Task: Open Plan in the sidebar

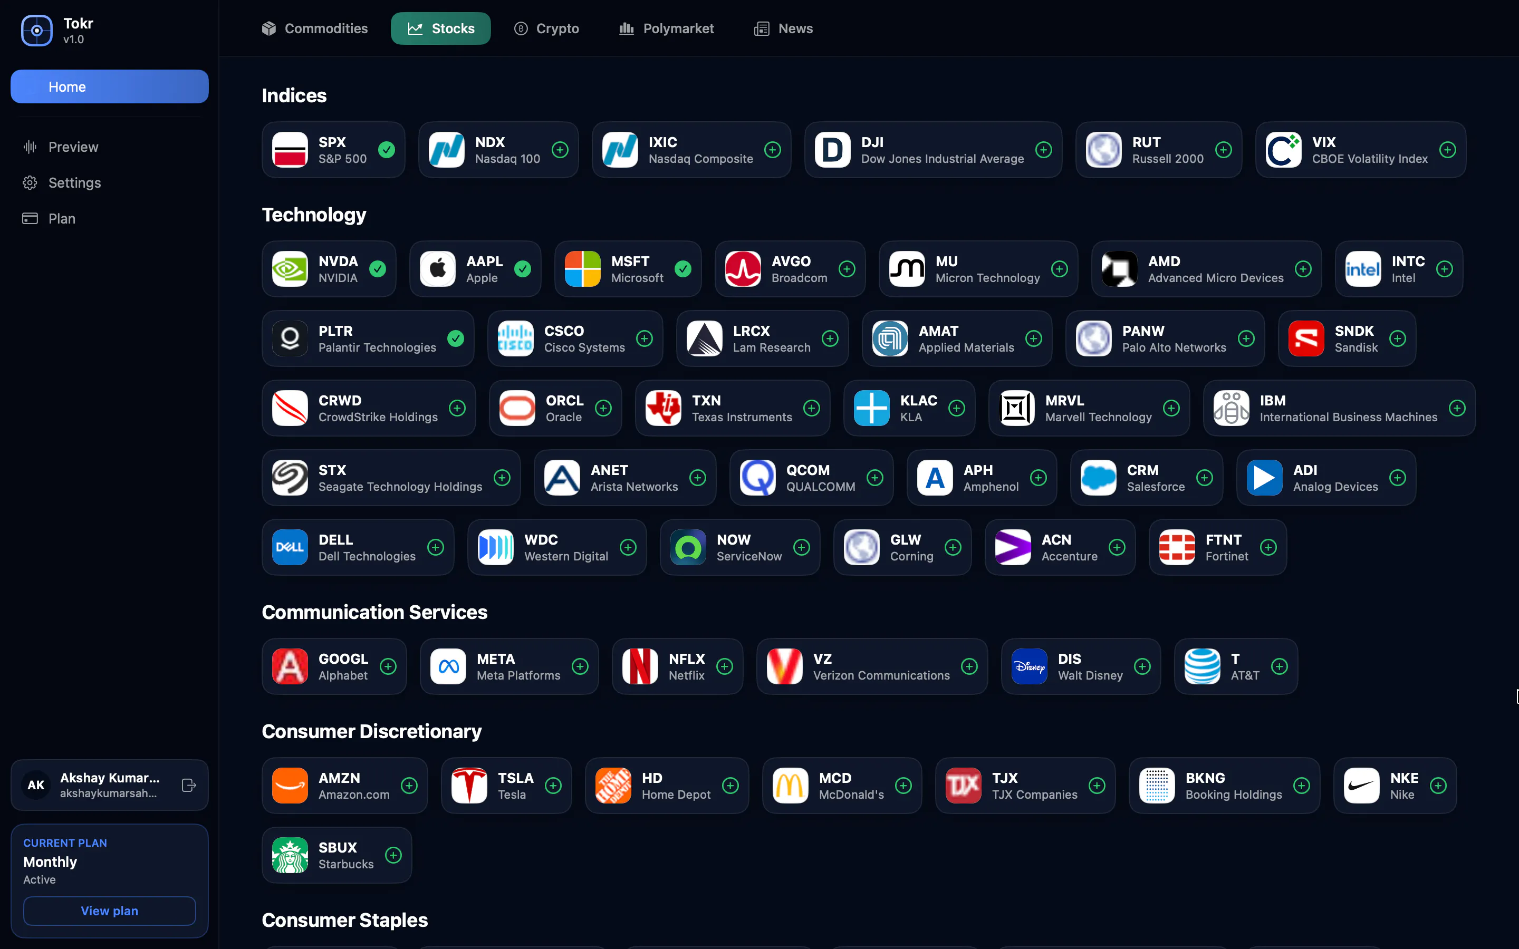Action: coord(110,218)
